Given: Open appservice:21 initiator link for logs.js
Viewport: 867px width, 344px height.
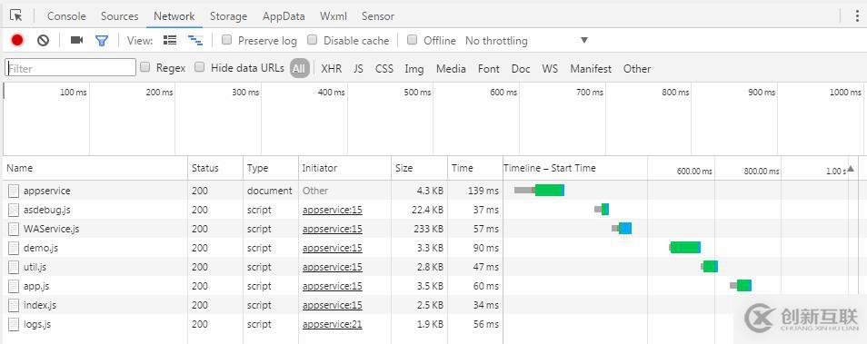Looking at the screenshot, I should [x=333, y=324].
